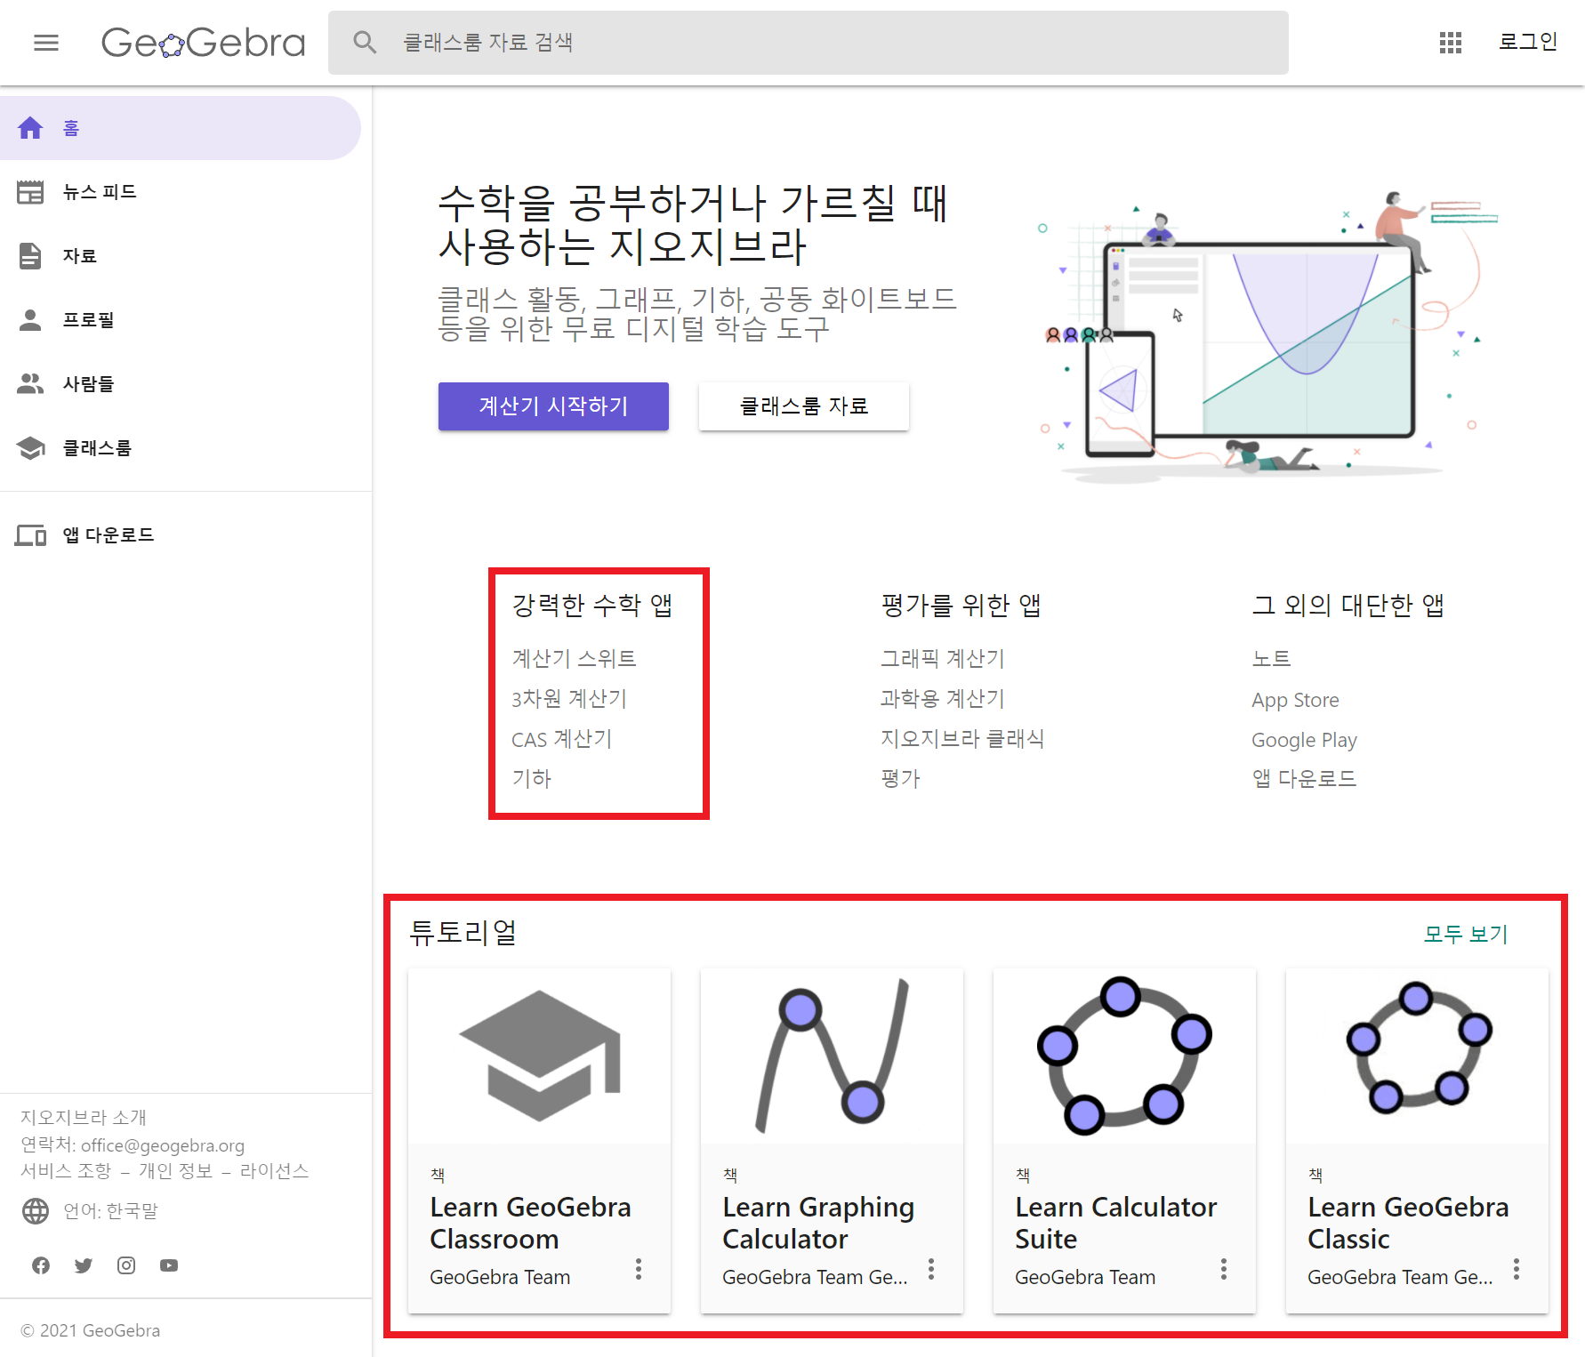The image size is (1585, 1357).
Task: Select 홈 in the sidebar
Action: point(181,128)
